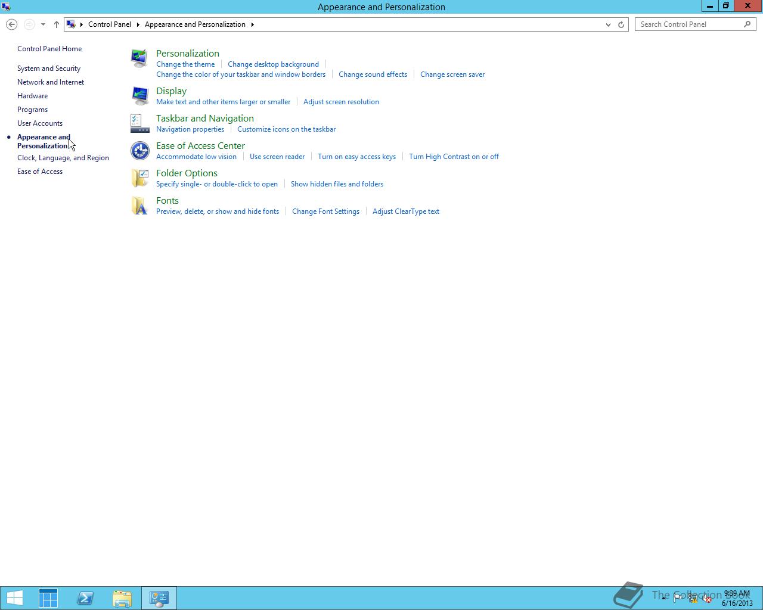Click Accommodate low vision

click(x=196, y=157)
